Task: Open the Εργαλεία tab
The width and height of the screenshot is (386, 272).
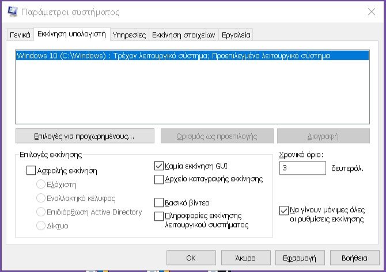Action: (236, 35)
